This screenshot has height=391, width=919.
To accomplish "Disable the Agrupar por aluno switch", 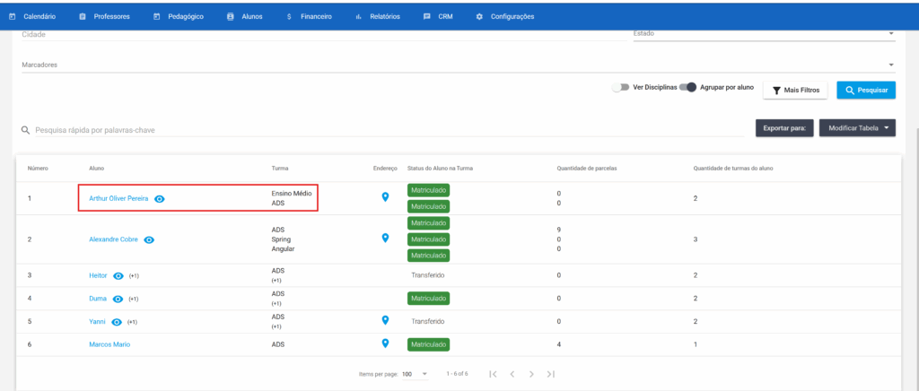I will (688, 88).
